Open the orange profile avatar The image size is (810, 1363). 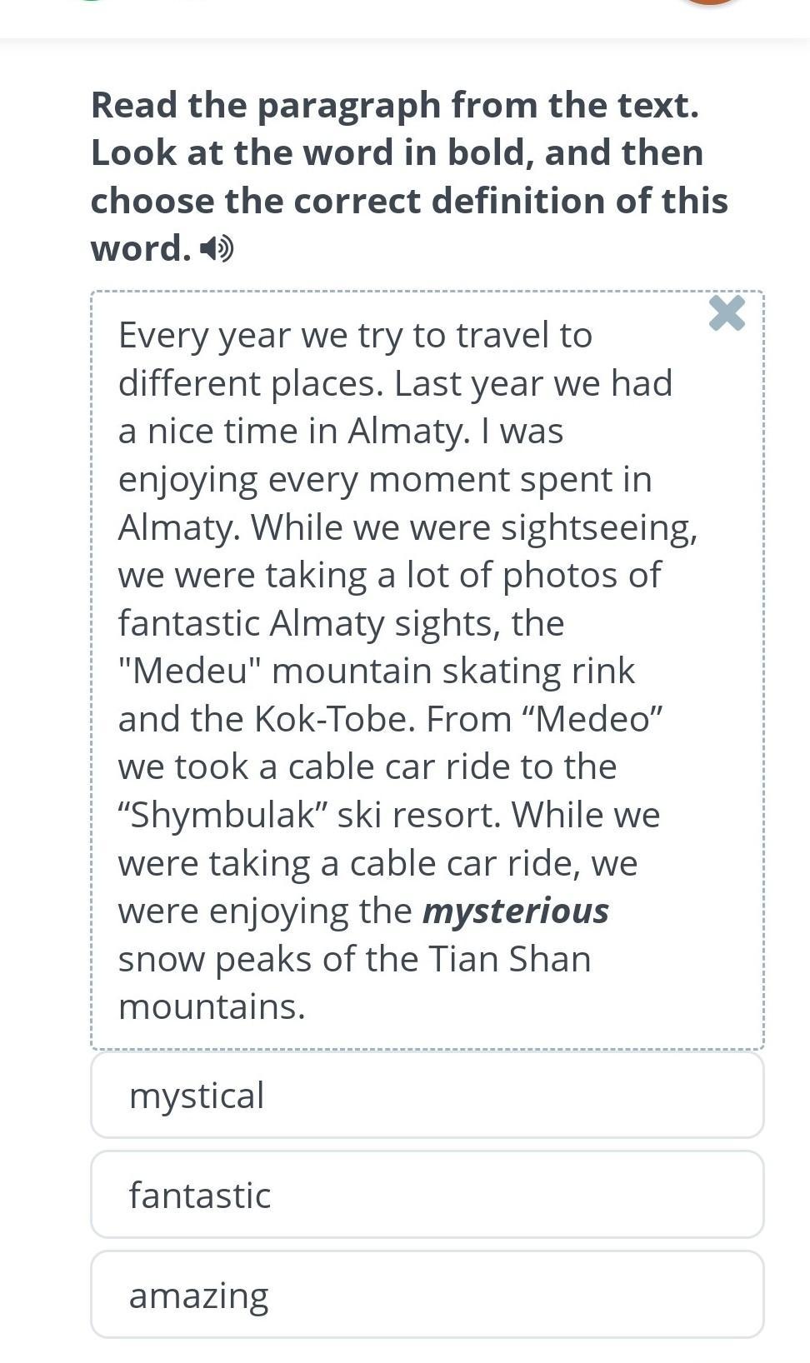[710, 2]
